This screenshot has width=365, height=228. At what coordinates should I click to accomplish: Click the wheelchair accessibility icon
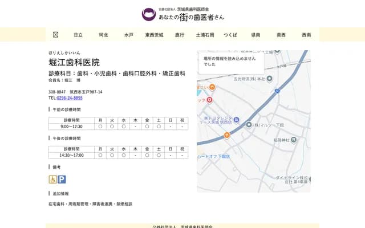pyautogui.click(x=53, y=180)
